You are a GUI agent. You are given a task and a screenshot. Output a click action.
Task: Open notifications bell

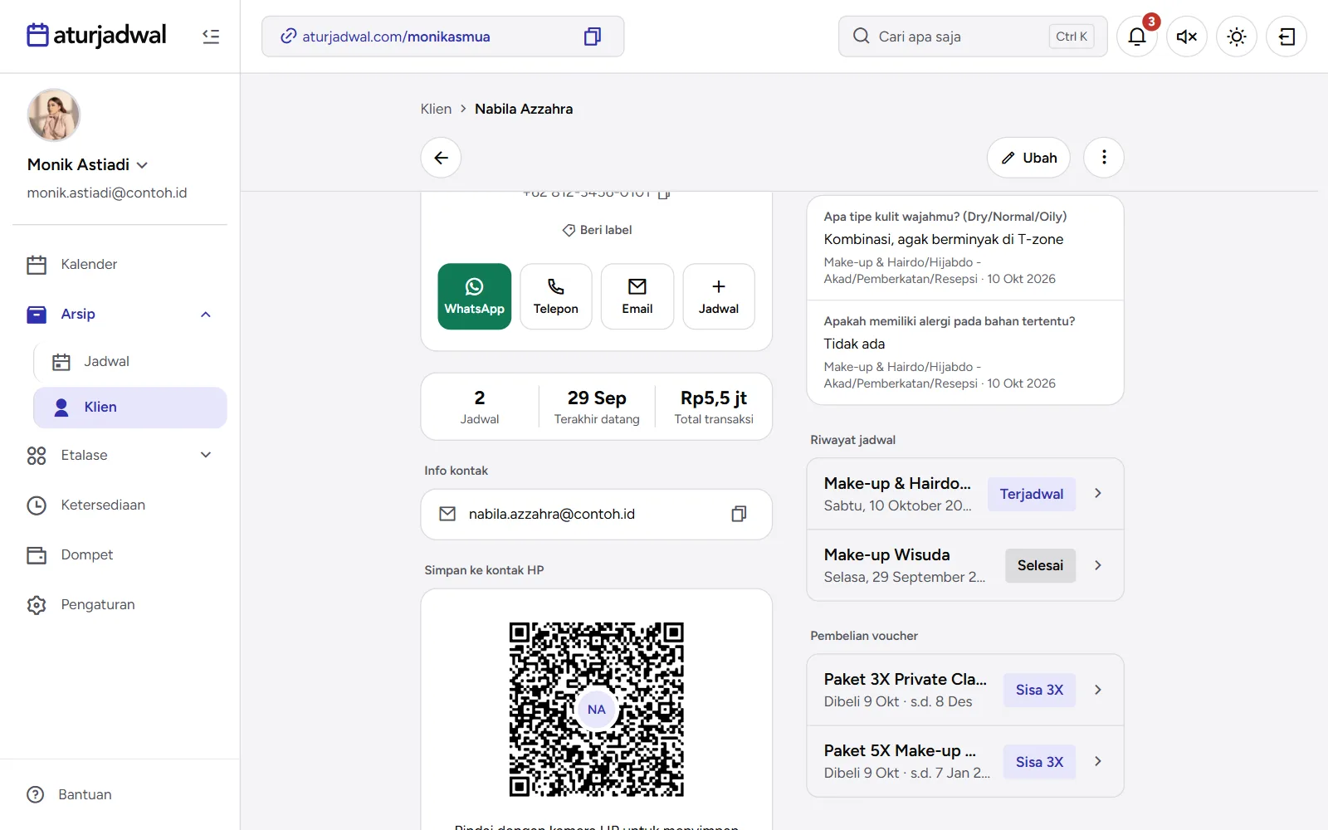point(1137,37)
